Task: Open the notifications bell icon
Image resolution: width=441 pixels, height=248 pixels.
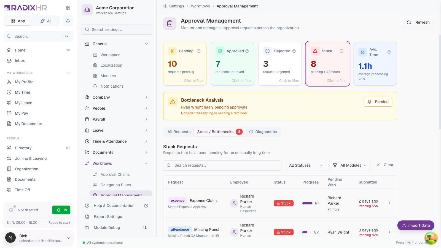Action: [68, 21]
